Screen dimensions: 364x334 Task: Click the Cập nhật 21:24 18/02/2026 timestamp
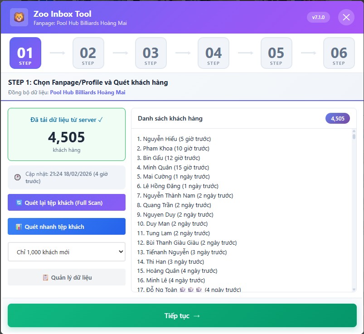click(x=67, y=178)
